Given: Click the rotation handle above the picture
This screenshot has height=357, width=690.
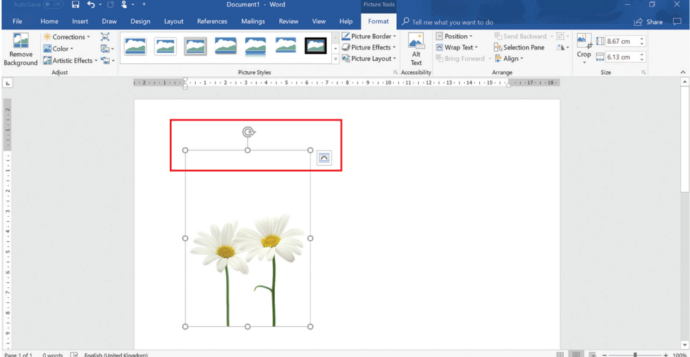Looking at the screenshot, I should [x=249, y=132].
